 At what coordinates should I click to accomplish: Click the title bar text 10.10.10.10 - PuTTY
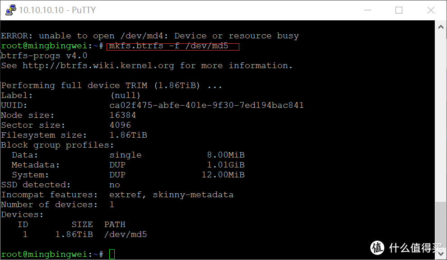pos(57,10)
